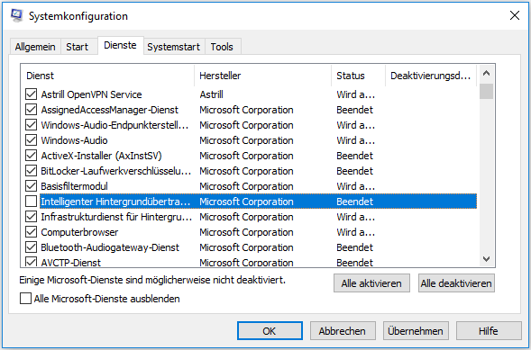Viewport: 531px width, 350px height.
Task: Click the scrollbar up arrow
Action: [486, 73]
